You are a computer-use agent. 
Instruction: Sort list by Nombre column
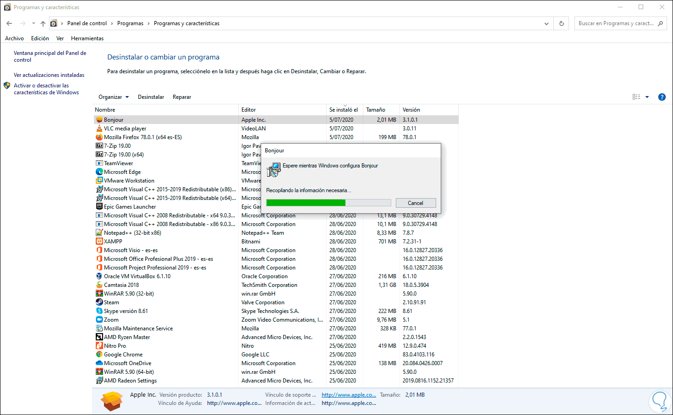(x=166, y=110)
